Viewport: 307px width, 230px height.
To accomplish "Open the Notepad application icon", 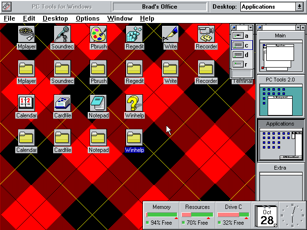I will (98, 103).
